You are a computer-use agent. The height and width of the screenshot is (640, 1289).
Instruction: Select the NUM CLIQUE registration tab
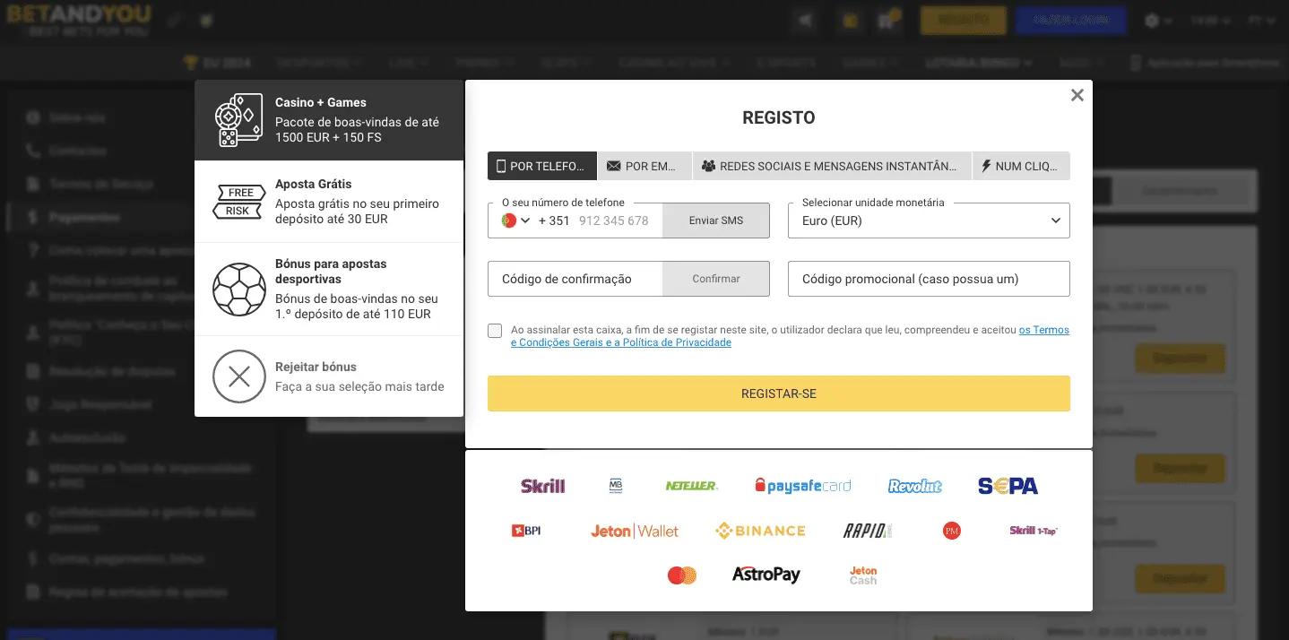point(1021,166)
